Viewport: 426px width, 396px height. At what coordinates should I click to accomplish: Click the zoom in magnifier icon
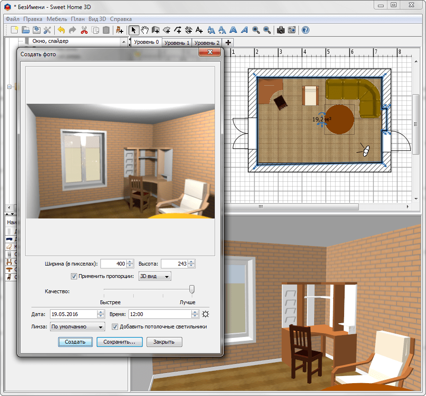[x=256, y=30]
